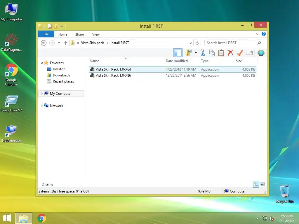Select the NetAnimate desktop shortcut
The width and height of the screenshot is (299, 224).
[x=11, y=134]
